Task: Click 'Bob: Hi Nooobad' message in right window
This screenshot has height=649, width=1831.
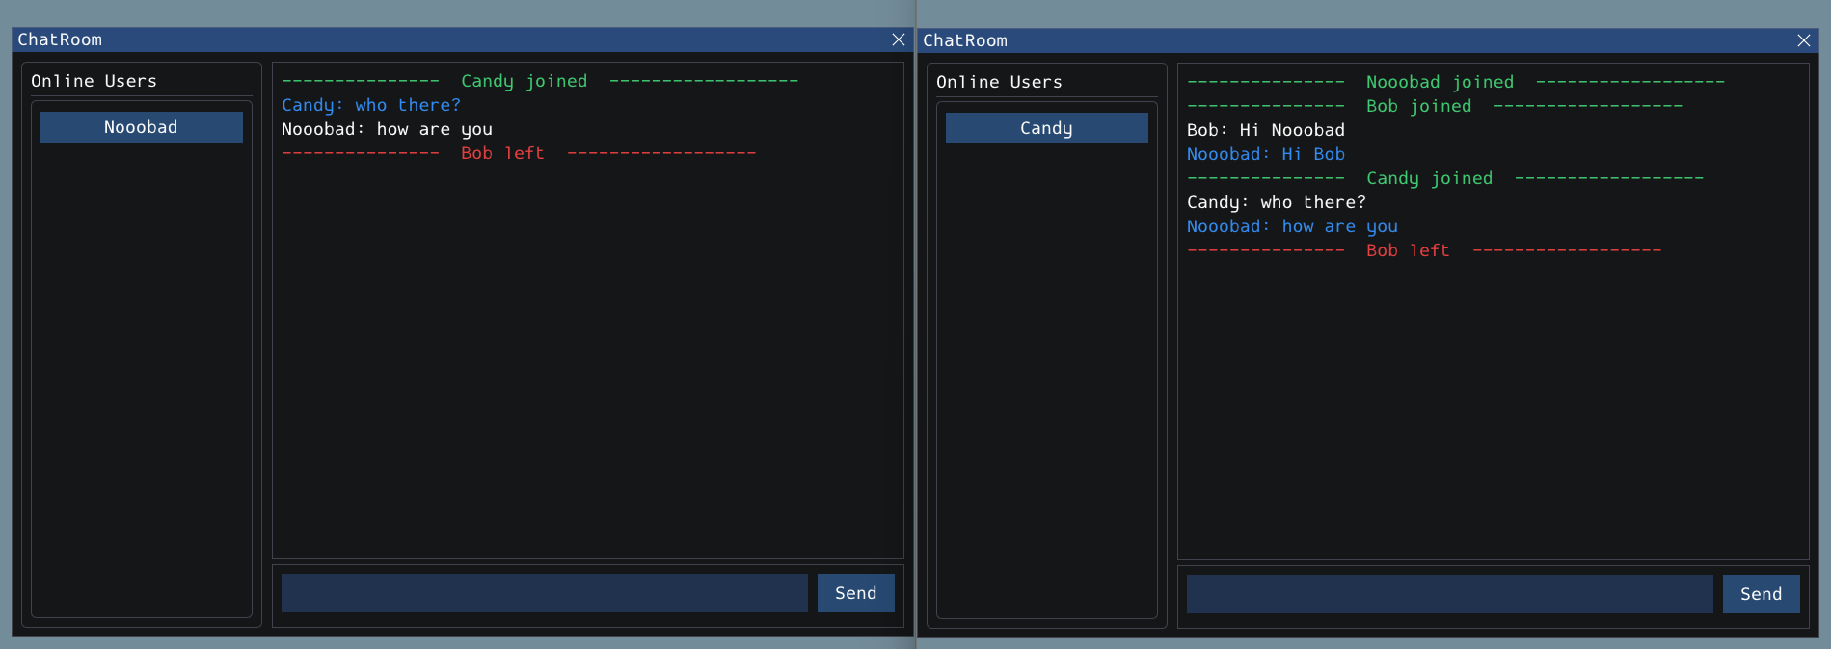Action: pos(1266,130)
